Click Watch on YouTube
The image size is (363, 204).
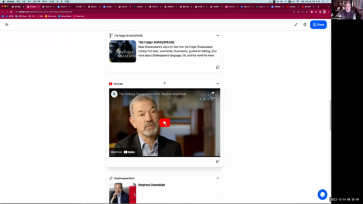click(x=123, y=152)
